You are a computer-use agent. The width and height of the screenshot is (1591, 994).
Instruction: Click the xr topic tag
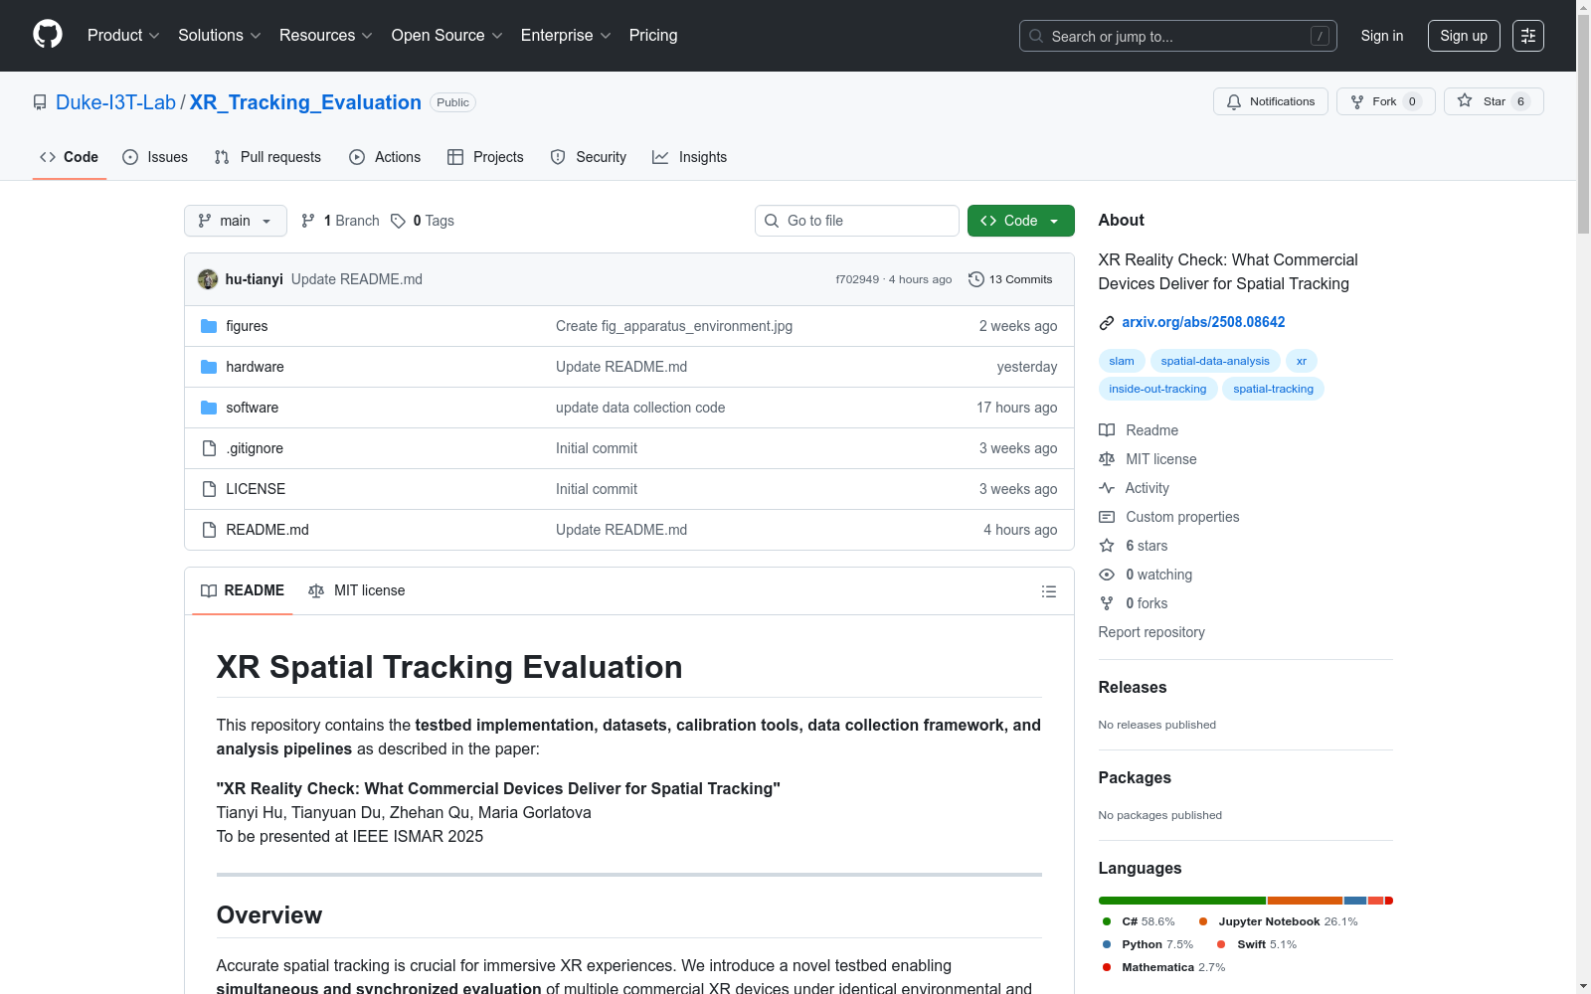pos(1302,361)
